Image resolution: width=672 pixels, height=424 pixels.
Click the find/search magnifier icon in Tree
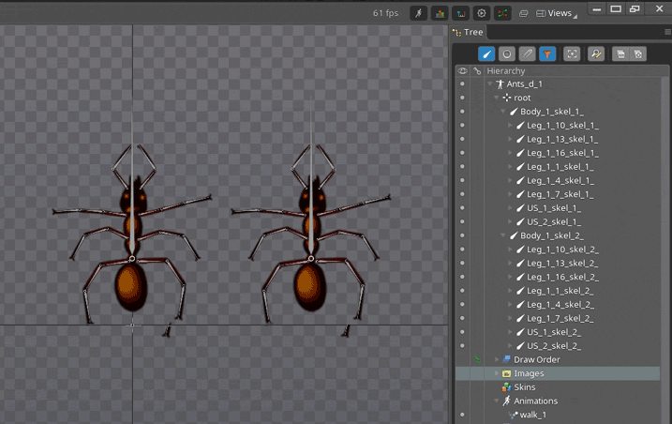click(596, 54)
